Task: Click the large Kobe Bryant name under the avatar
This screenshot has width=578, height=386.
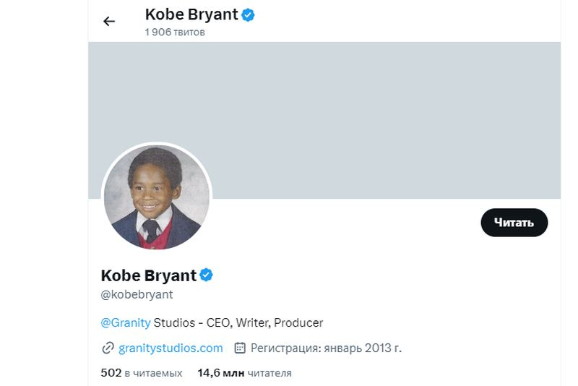Action: pyautogui.click(x=148, y=275)
